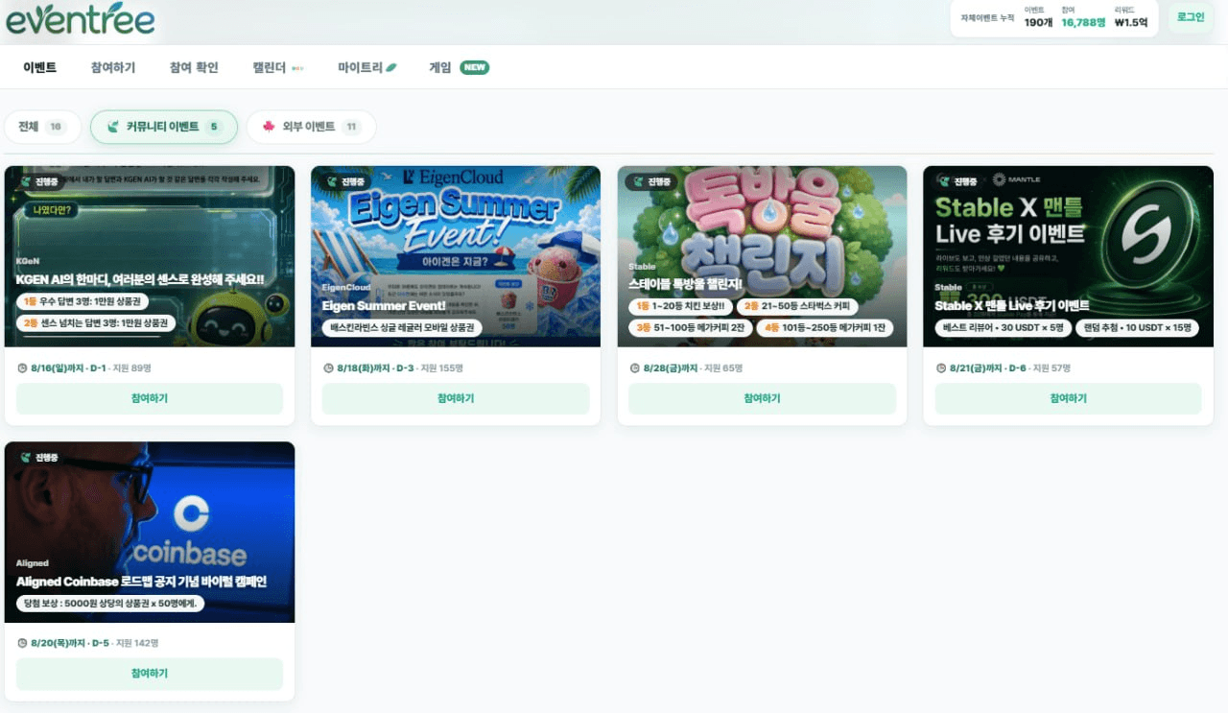Viewport: 1228px width, 713px height.
Task: Click the '당첨 보상 : 5000원 상당의 상품권 x 50명에게.' chip
Action: [x=110, y=604]
